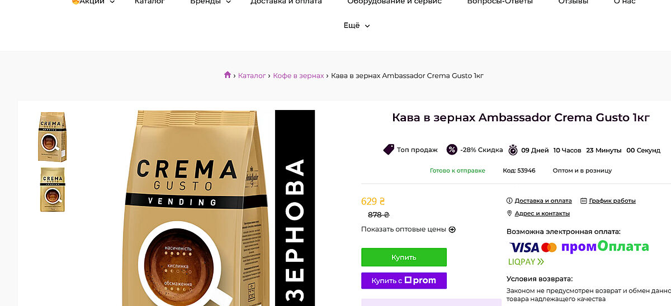This screenshot has width=671, height=306.
Task: Click the Топ продаж tag icon
Action: 389,150
